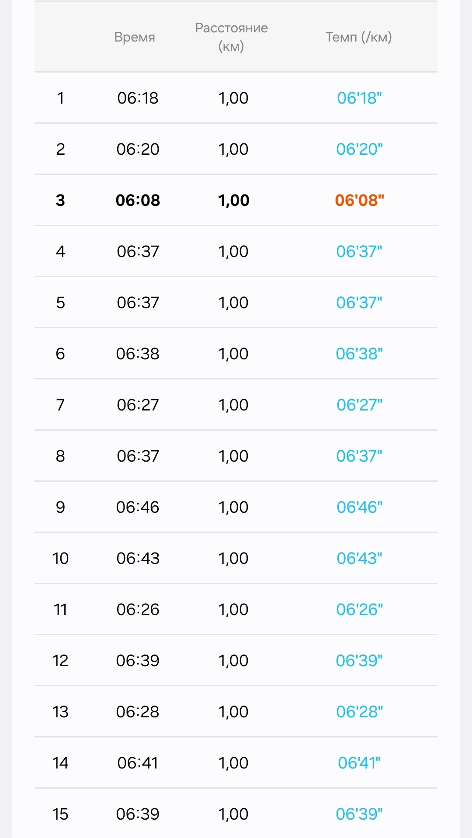This screenshot has width=472, height=838.
Task: Open the 06'46" pace on lap 9
Action: [359, 507]
